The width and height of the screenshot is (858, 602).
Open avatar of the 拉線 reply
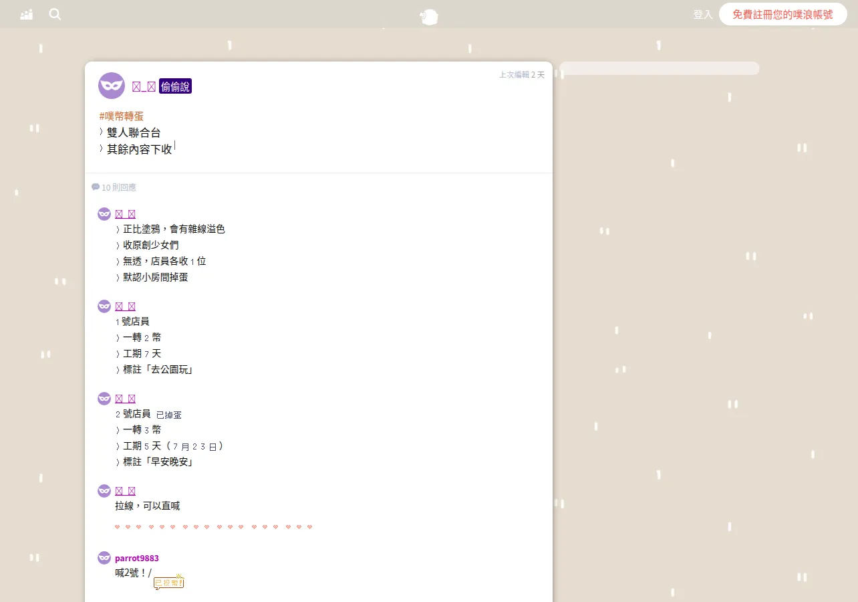click(104, 491)
